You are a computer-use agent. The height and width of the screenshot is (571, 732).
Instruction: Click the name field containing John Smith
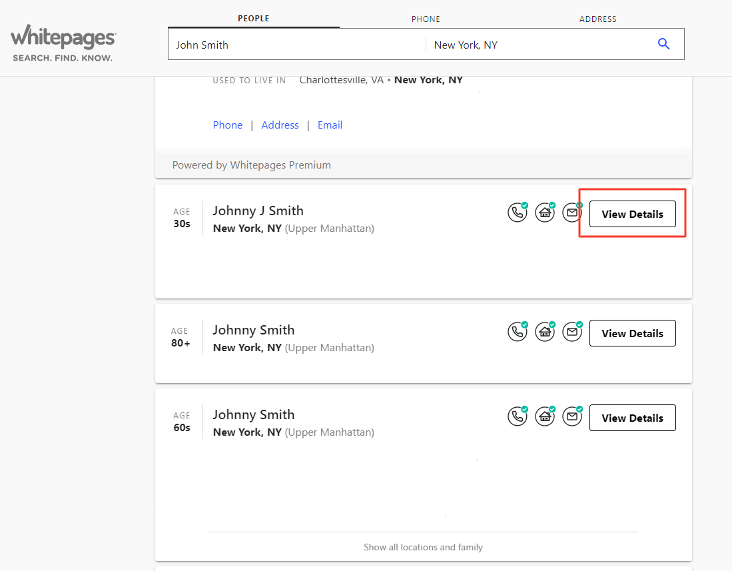coord(297,45)
